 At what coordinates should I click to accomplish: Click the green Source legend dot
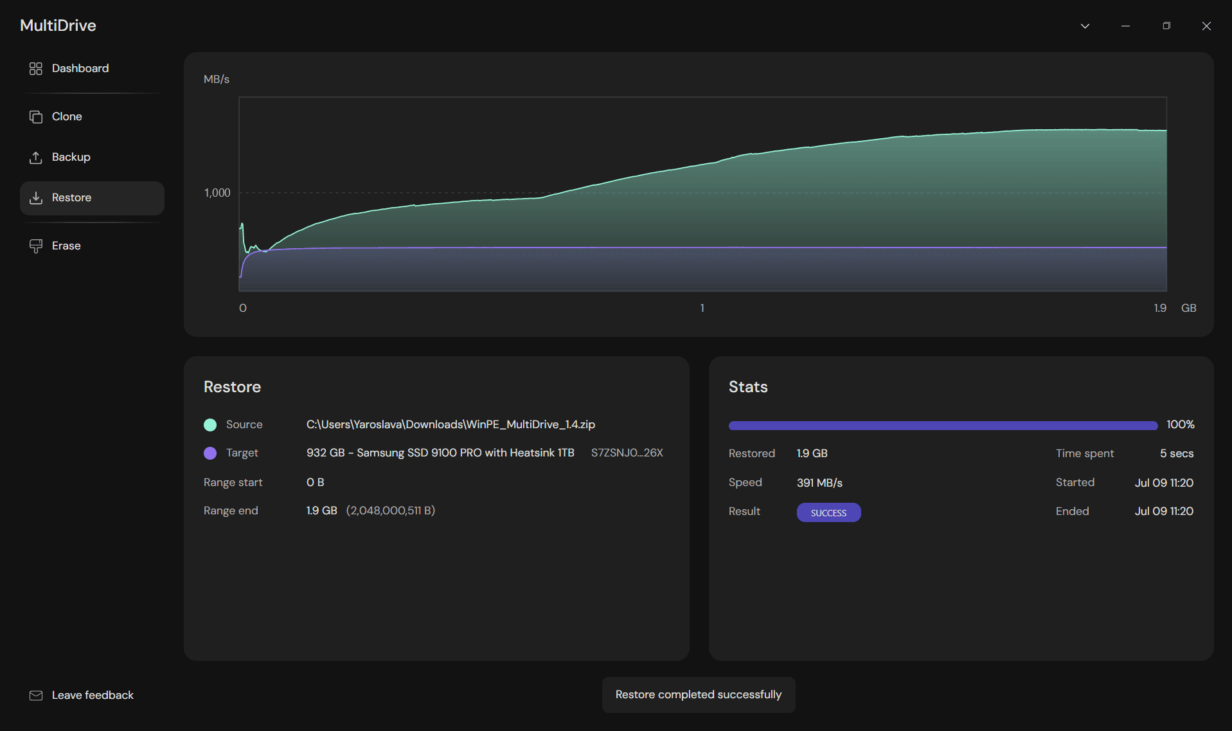[x=210, y=425]
